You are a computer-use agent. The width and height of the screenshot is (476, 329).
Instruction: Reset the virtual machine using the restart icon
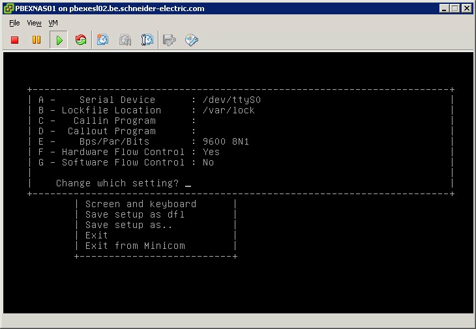click(x=81, y=40)
